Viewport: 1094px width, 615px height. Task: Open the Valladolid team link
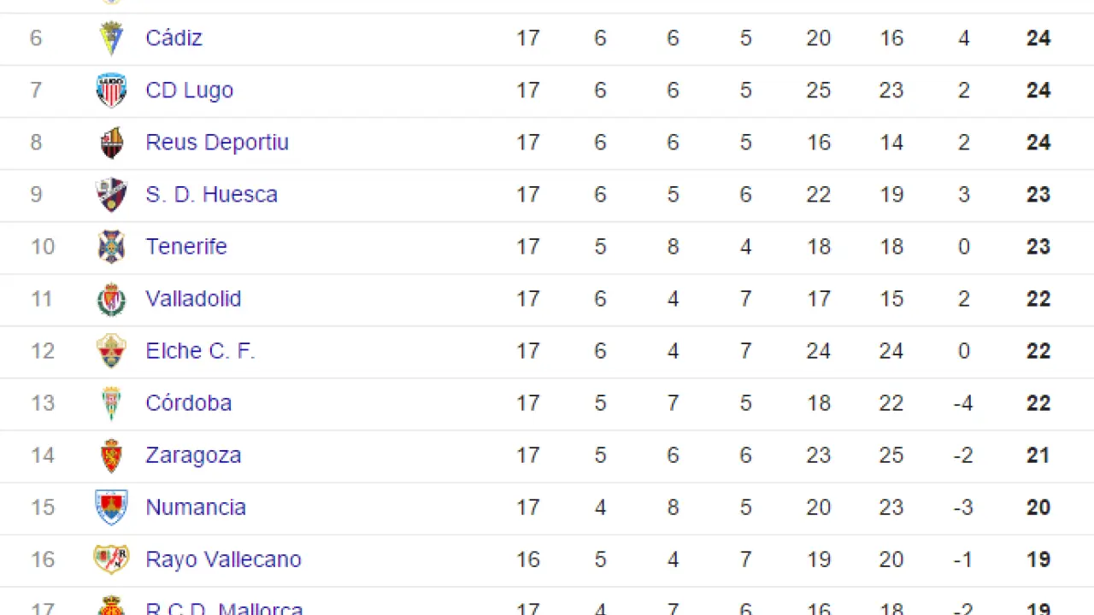[193, 299]
